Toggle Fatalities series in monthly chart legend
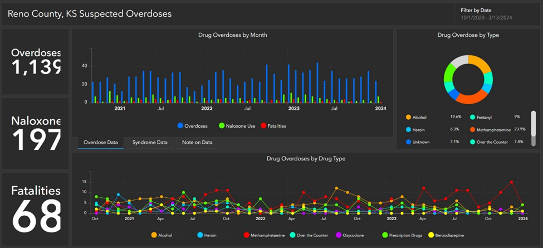Image resolution: width=543 pixels, height=248 pixels. [273, 126]
